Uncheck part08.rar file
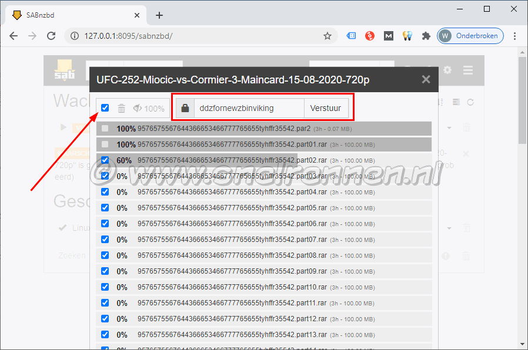This screenshot has height=350, width=528. tap(105, 255)
